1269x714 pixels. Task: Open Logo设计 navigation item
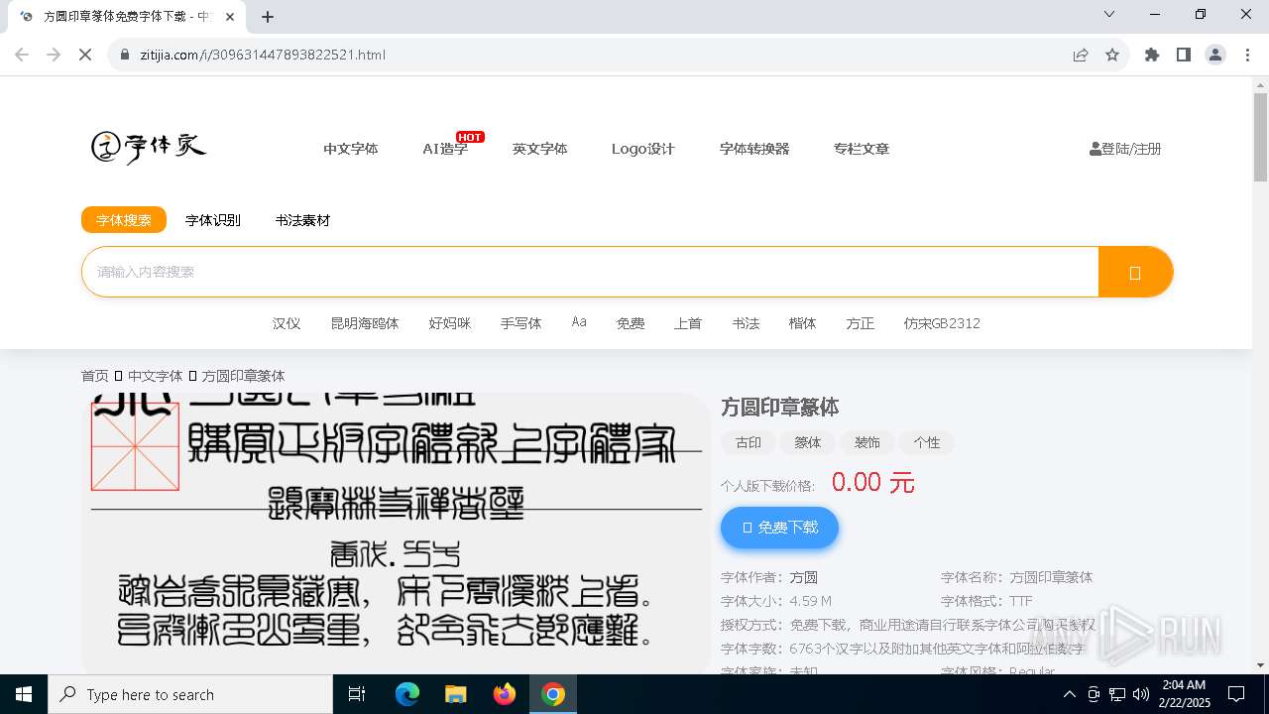[643, 149]
